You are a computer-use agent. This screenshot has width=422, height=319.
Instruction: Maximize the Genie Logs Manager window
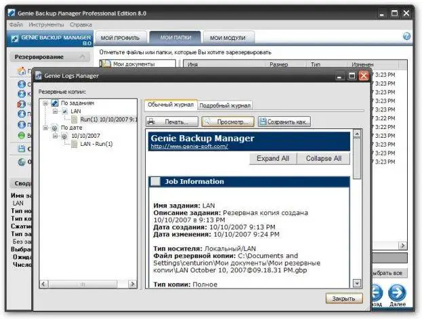coord(351,76)
